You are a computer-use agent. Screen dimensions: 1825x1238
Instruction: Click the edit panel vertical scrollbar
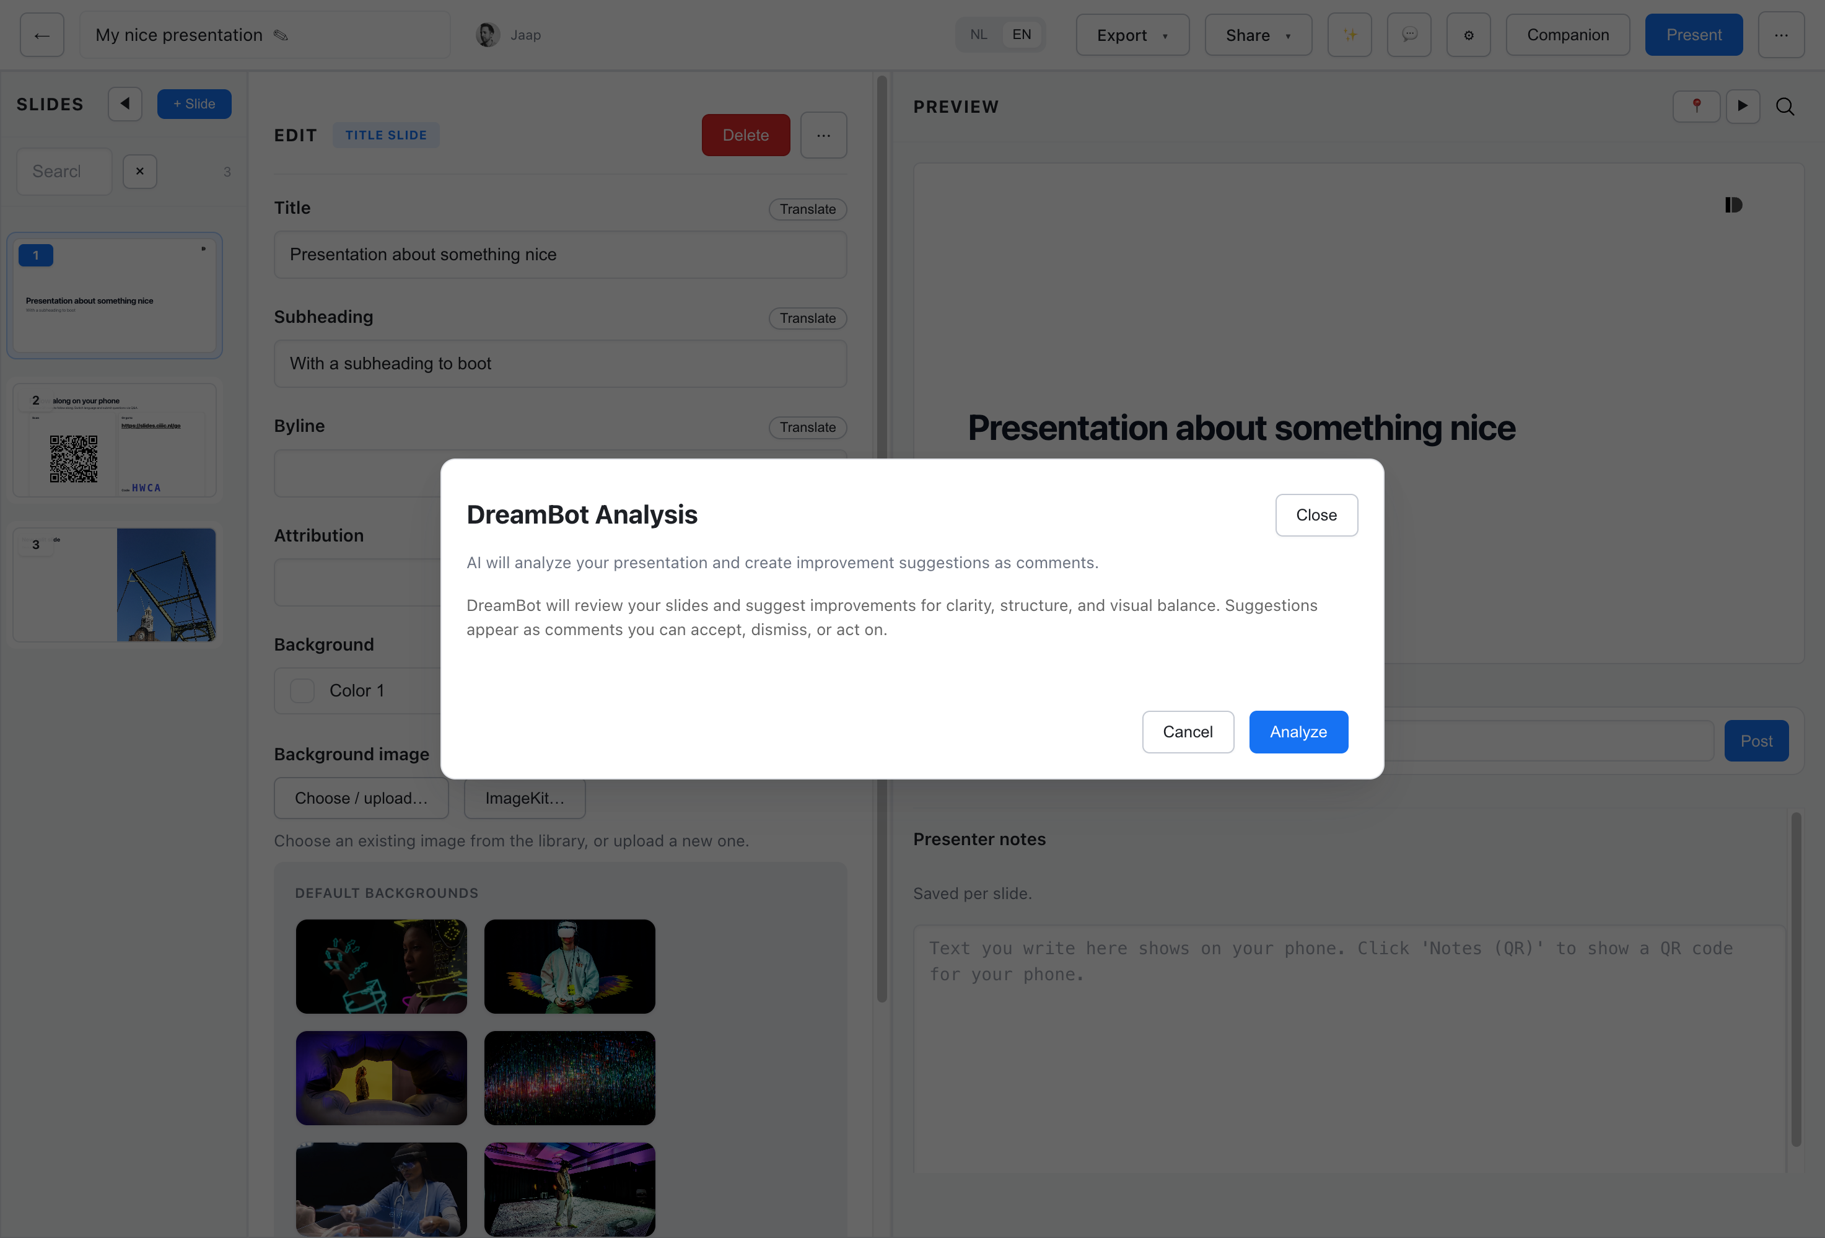coord(882,539)
